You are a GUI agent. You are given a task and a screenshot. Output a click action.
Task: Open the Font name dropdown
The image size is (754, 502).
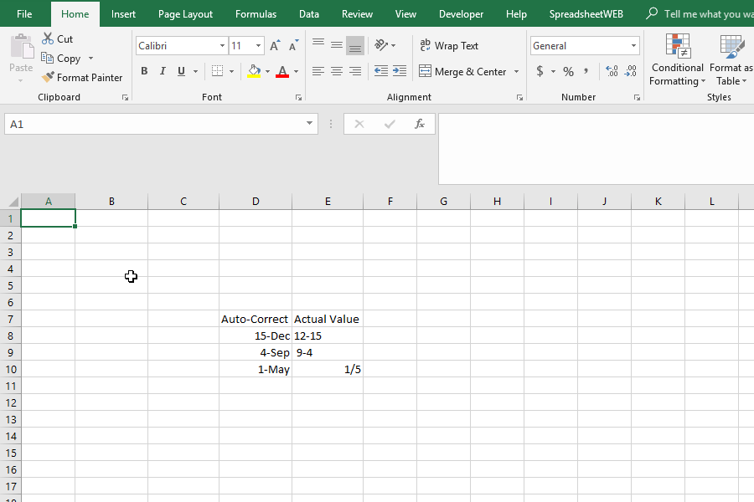(x=220, y=45)
